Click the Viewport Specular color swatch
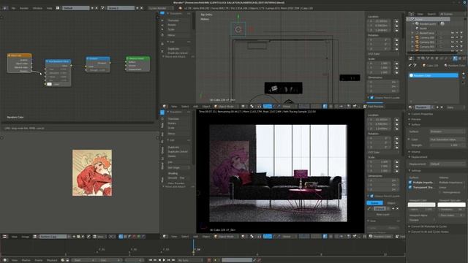The width and height of the screenshot is (468, 263). coord(451,205)
